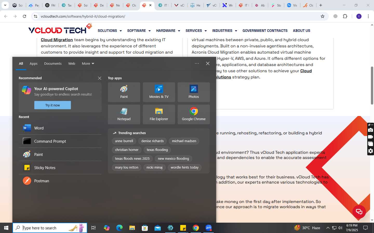Expand the INDUSTRIES nav dropdown
This screenshot has height=233, width=374.
coord(225,31)
